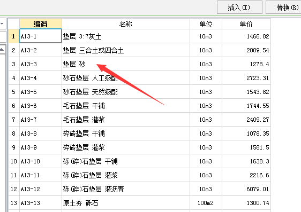
Task: Click the 替换(R) button
Action: point(283,7)
